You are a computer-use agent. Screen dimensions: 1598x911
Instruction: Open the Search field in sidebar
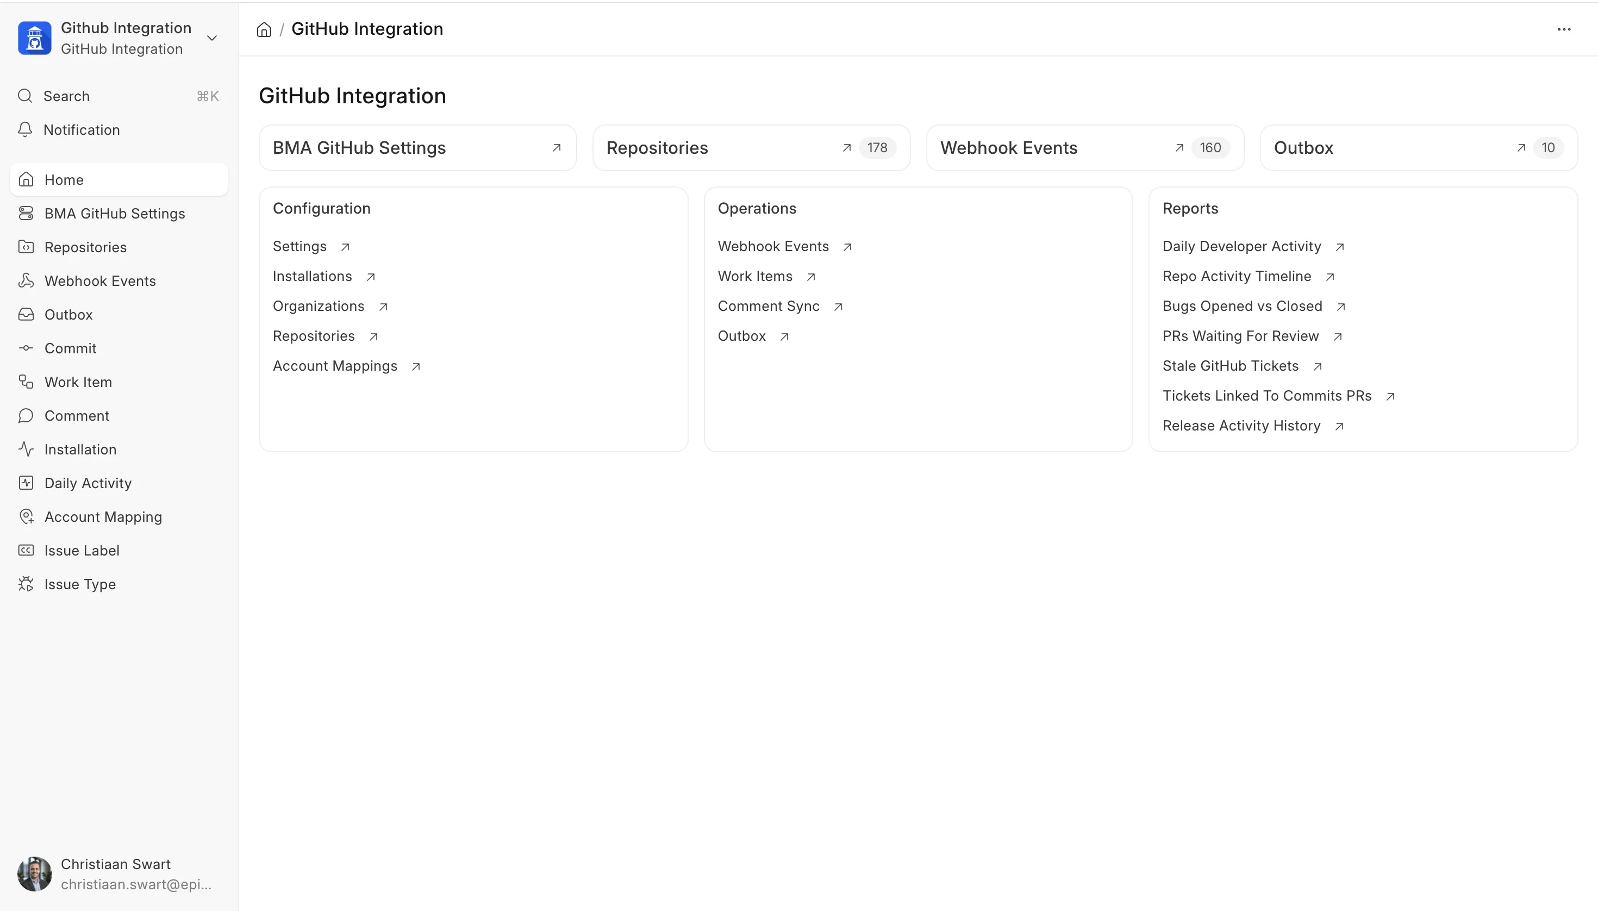click(119, 96)
